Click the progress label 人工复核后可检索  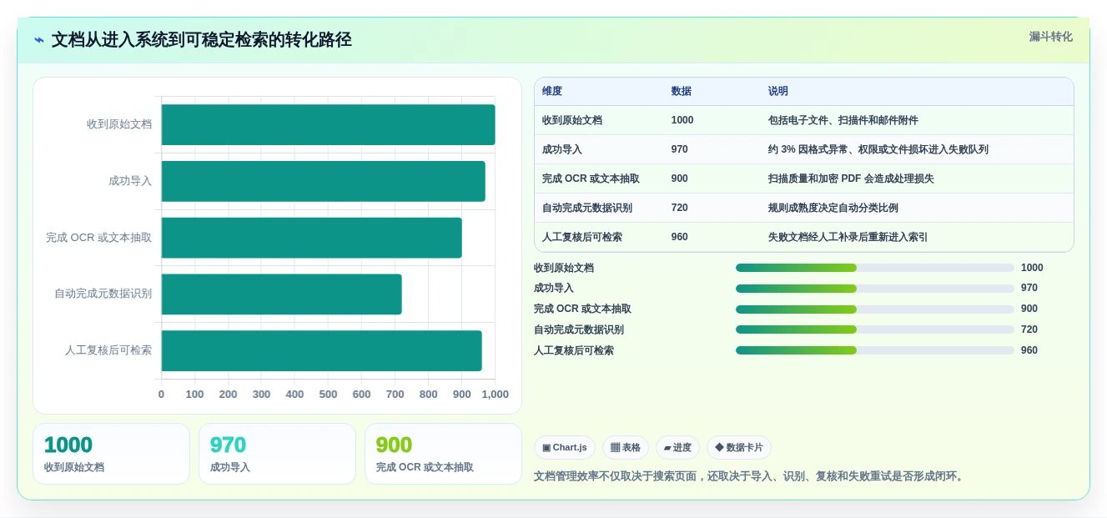point(574,350)
